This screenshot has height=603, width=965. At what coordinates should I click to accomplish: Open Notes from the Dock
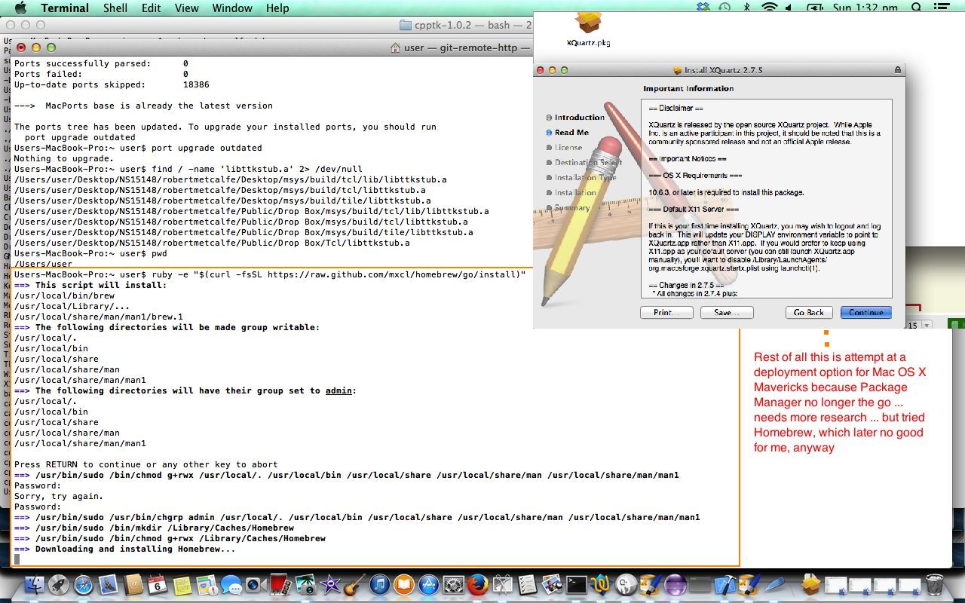click(182, 584)
